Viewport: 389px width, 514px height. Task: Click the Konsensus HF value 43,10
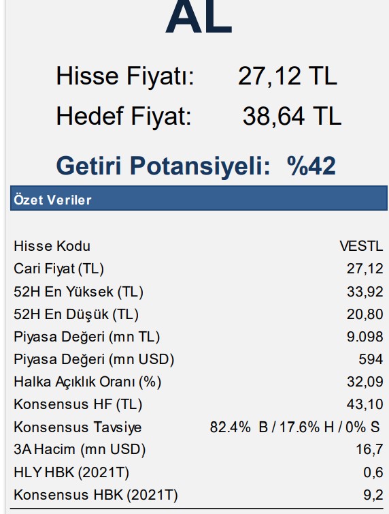tap(365, 404)
